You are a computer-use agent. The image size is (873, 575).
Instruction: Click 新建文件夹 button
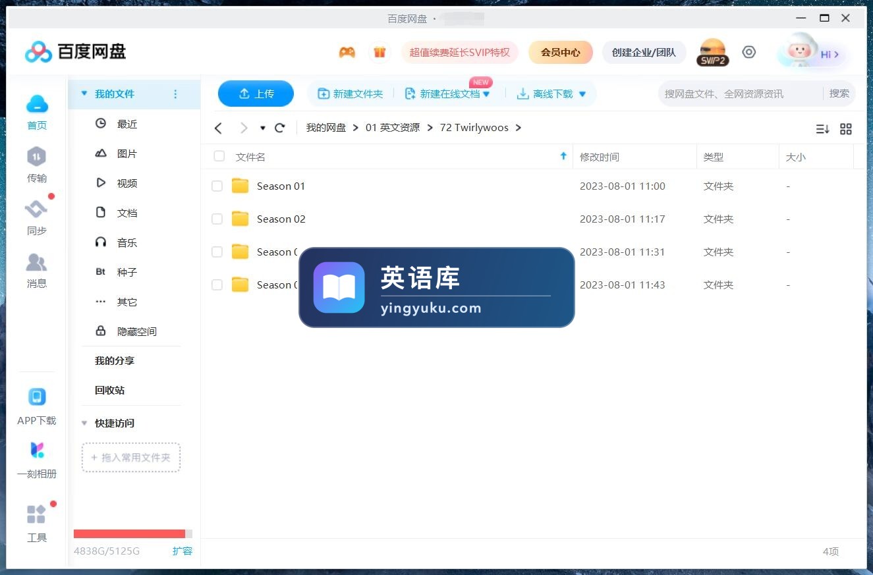351,94
